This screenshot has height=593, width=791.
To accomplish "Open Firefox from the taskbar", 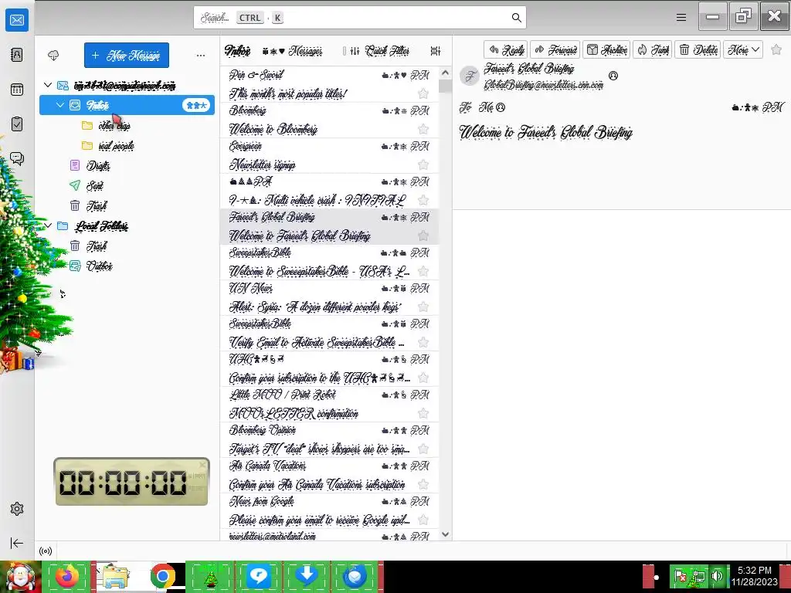I will tap(66, 576).
